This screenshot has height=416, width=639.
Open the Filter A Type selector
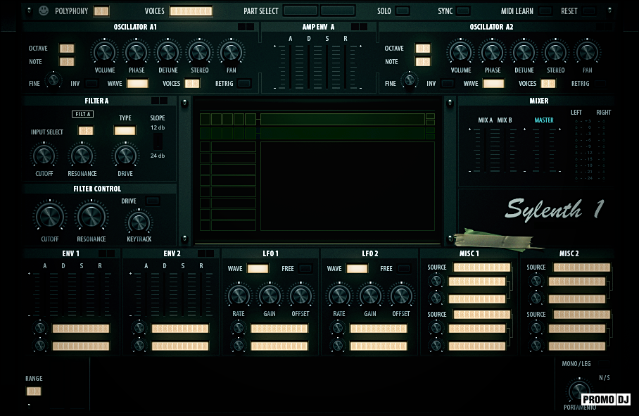pos(125,131)
